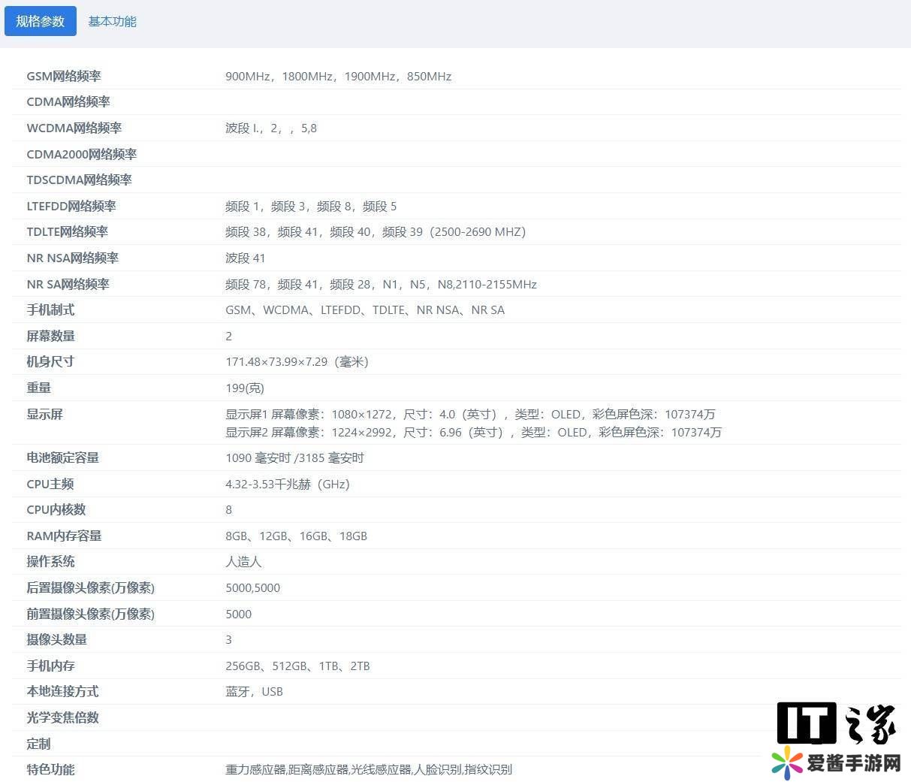The image size is (911, 782).
Task: Click the 重量 value 199(克)
Action: click(245, 388)
